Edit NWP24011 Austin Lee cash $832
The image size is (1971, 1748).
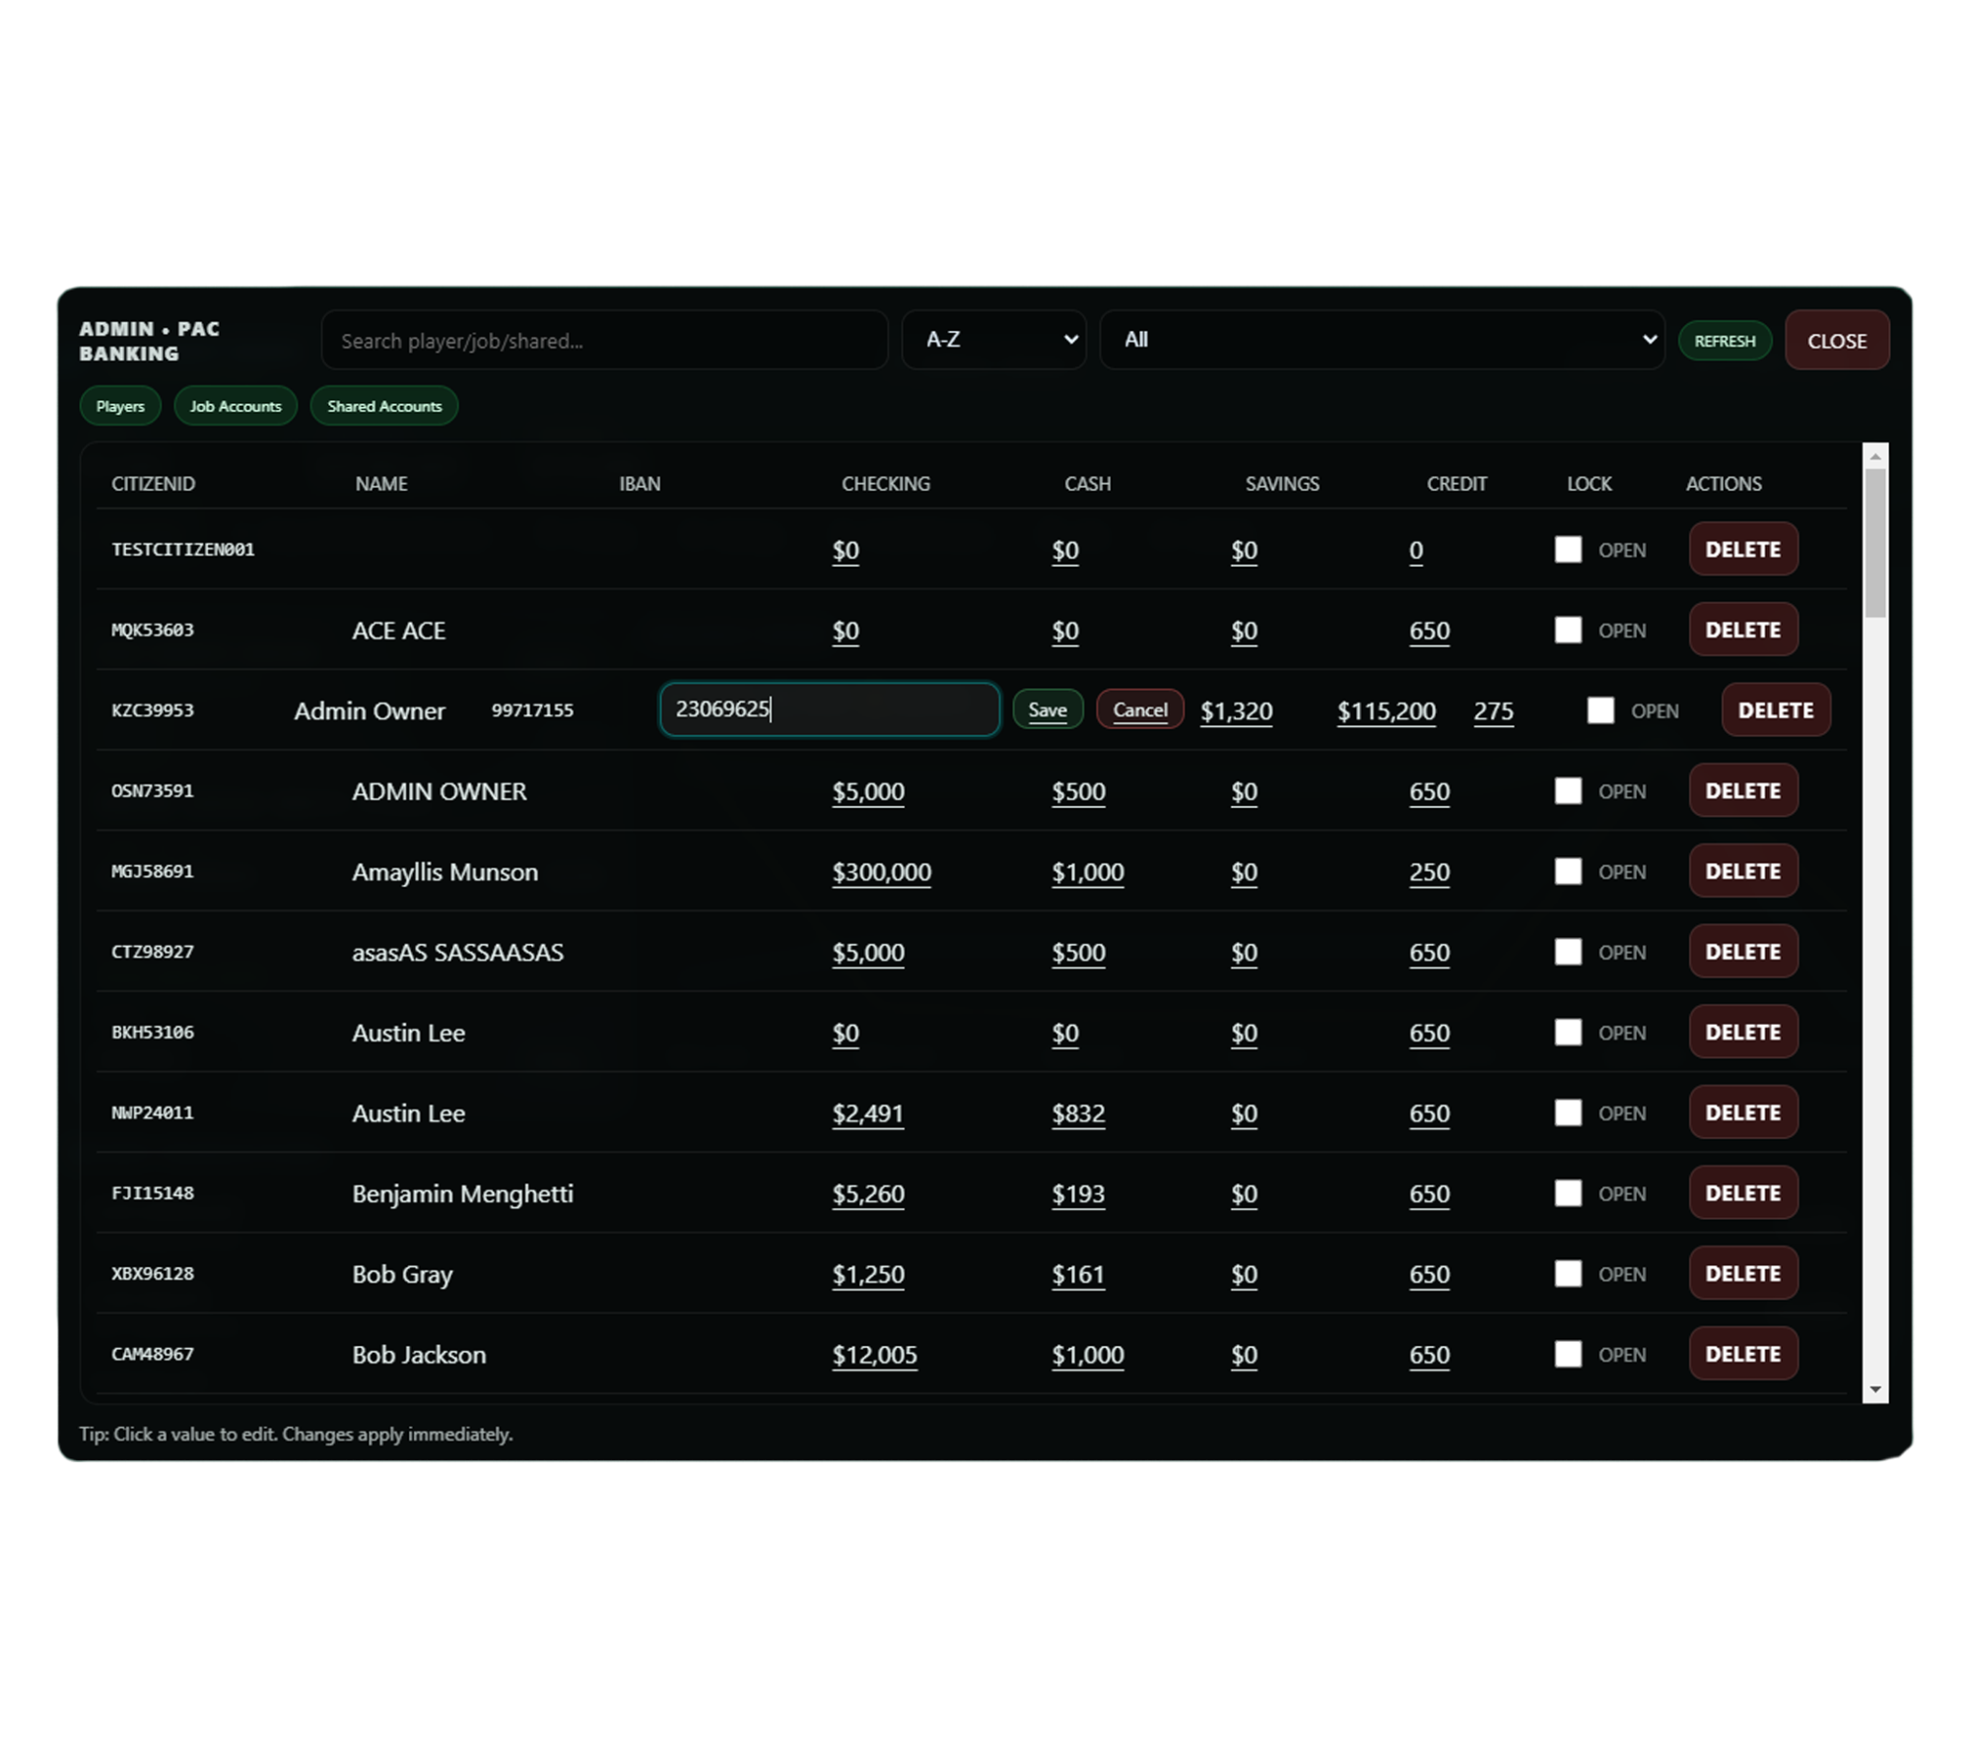[x=1078, y=1113]
